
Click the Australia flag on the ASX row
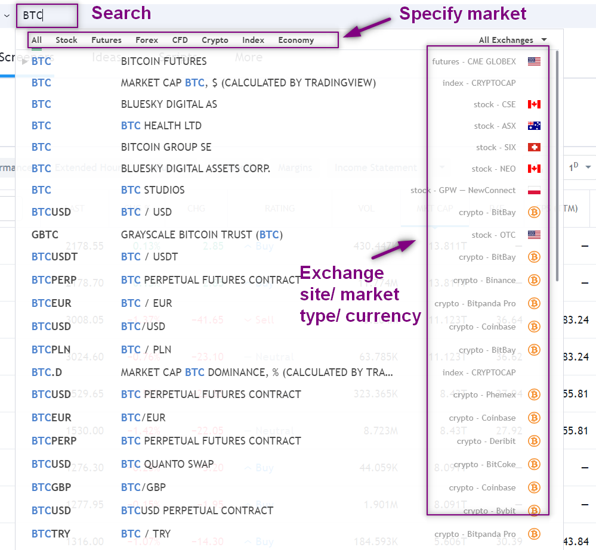[534, 126]
